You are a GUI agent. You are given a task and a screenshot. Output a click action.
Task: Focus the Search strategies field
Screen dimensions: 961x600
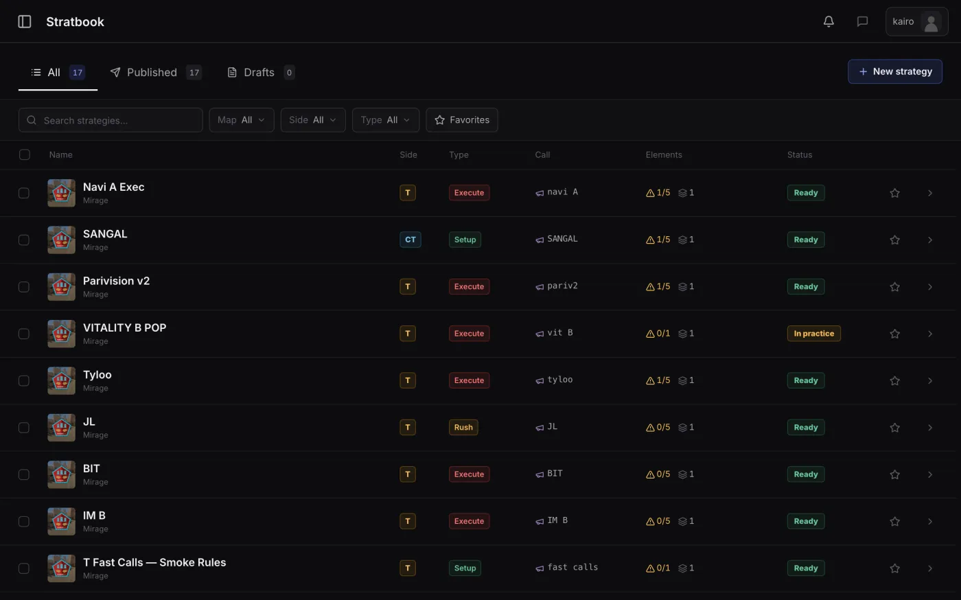pyautogui.click(x=111, y=120)
